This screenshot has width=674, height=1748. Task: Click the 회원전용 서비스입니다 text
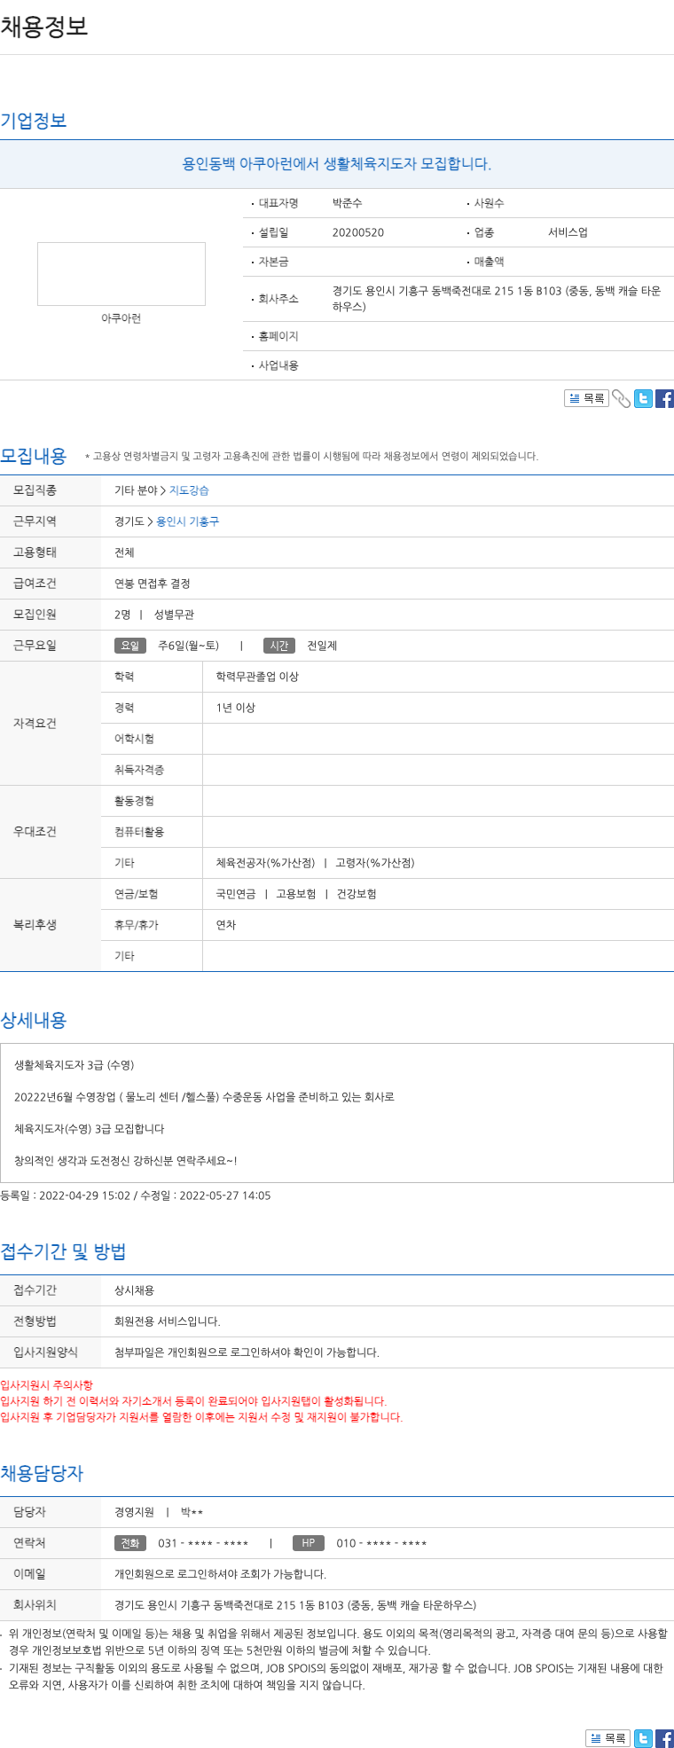coord(168,1321)
